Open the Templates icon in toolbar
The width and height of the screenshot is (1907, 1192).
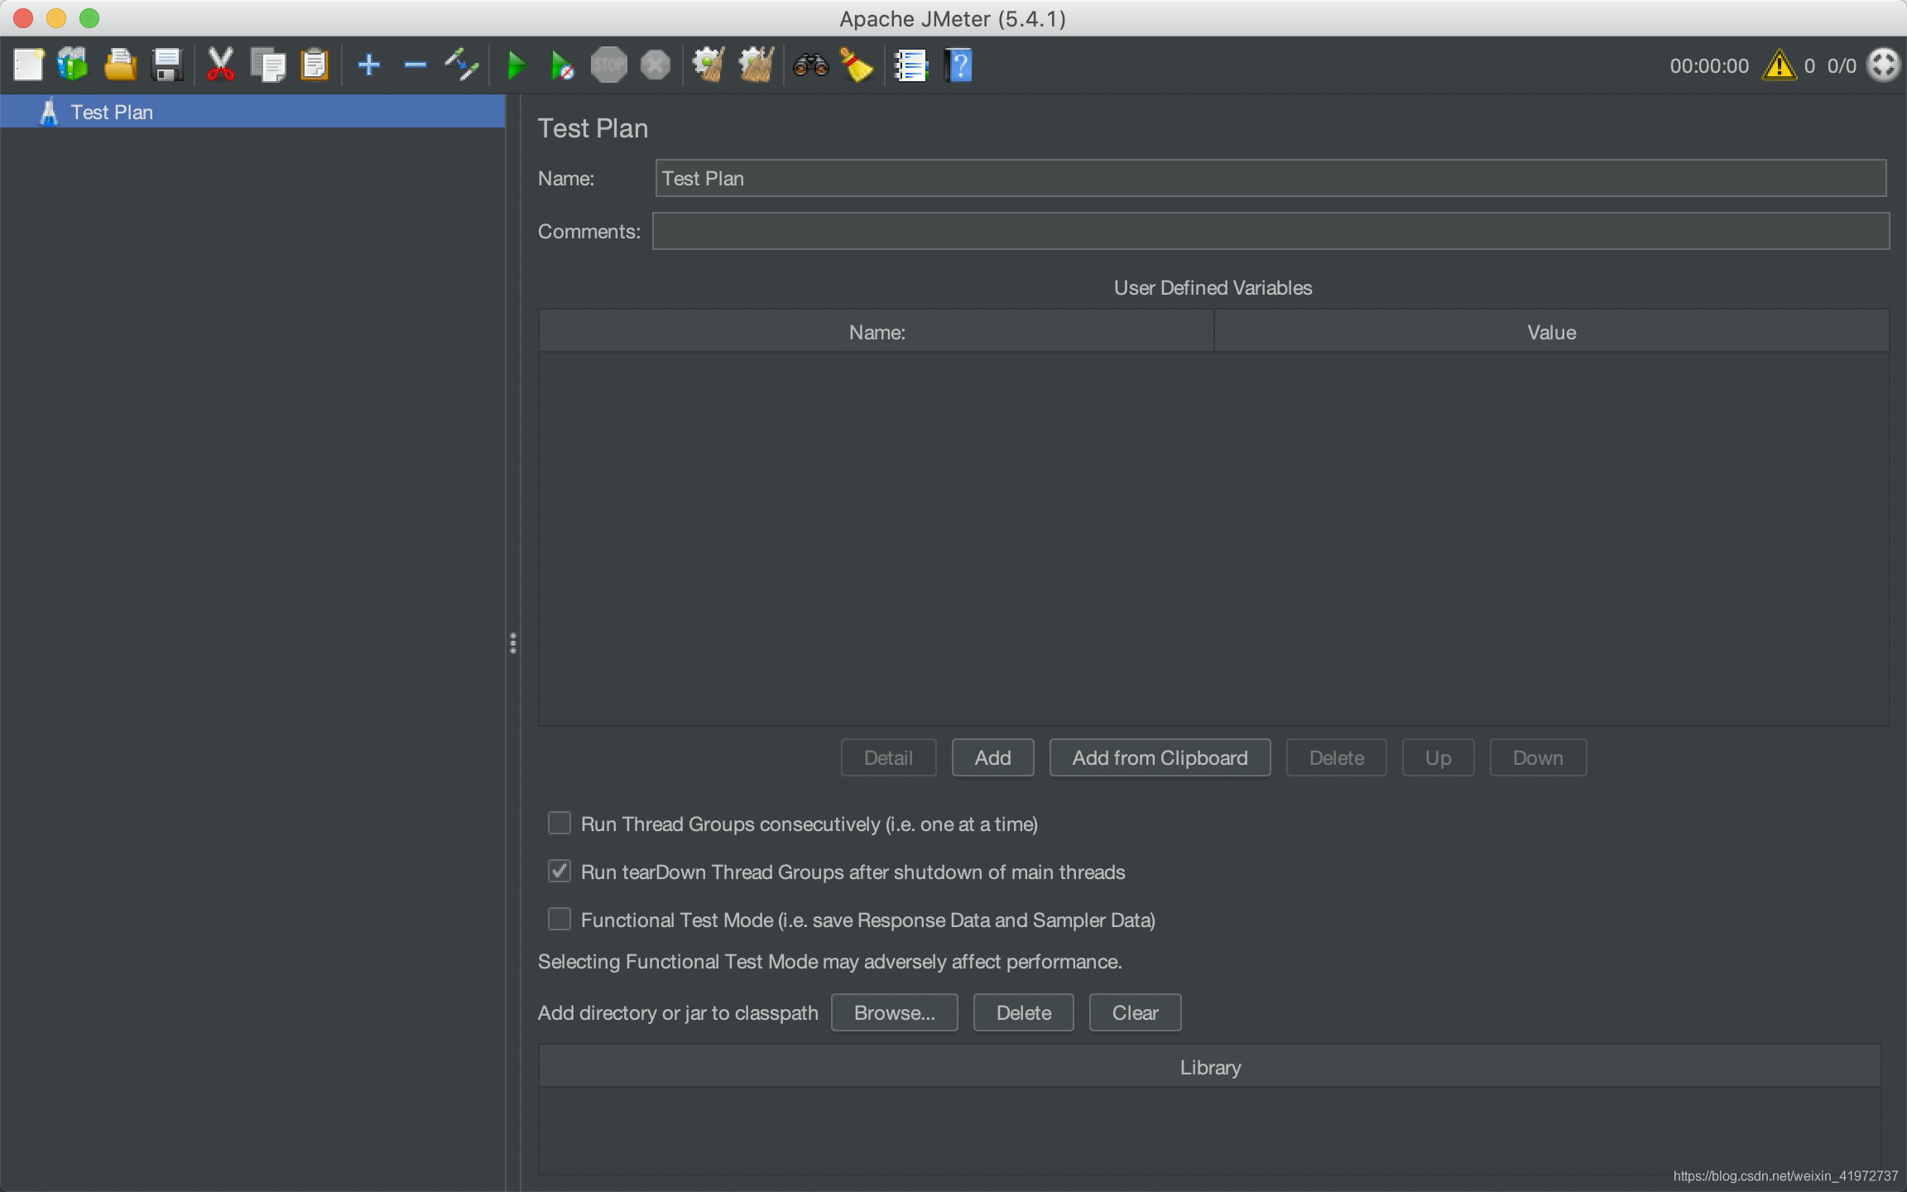click(73, 65)
